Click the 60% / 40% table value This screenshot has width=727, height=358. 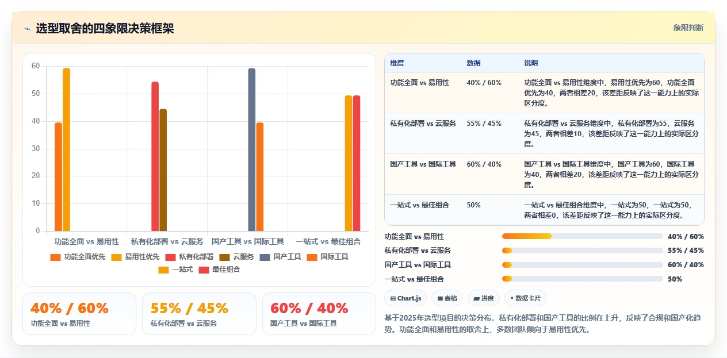484,164
